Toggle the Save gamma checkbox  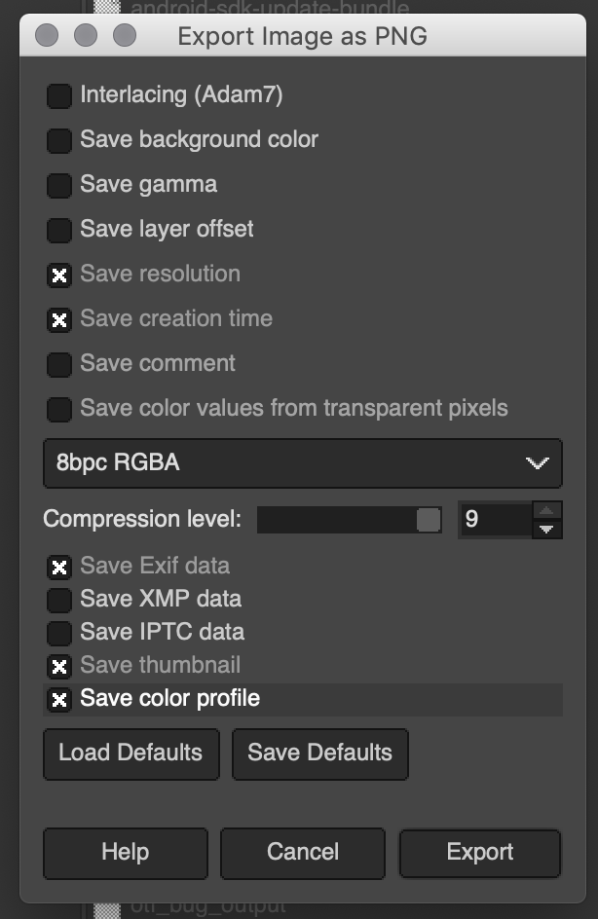(x=59, y=185)
